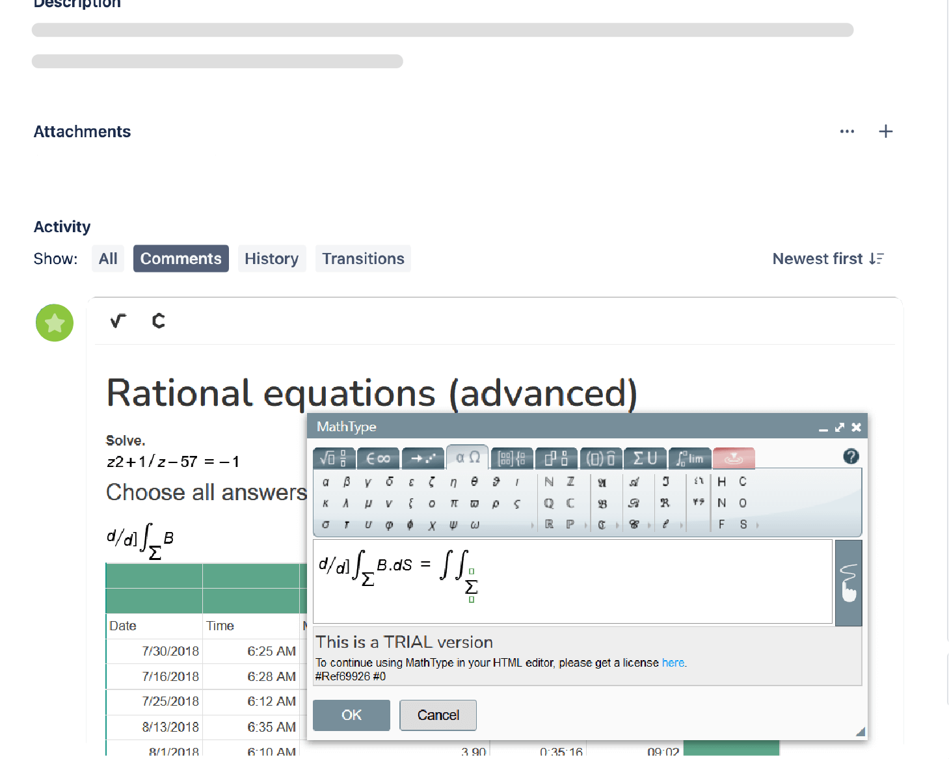This screenshot has height=759, width=949.
Task: Open the Attachments more options menu
Action: (x=847, y=131)
